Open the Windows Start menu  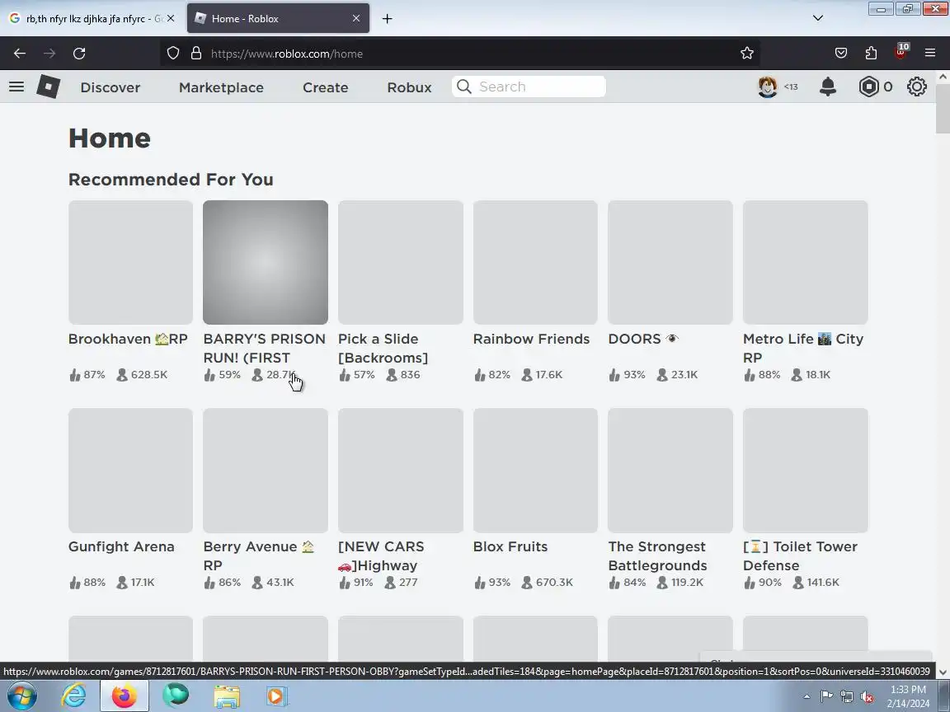click(21, 696)
